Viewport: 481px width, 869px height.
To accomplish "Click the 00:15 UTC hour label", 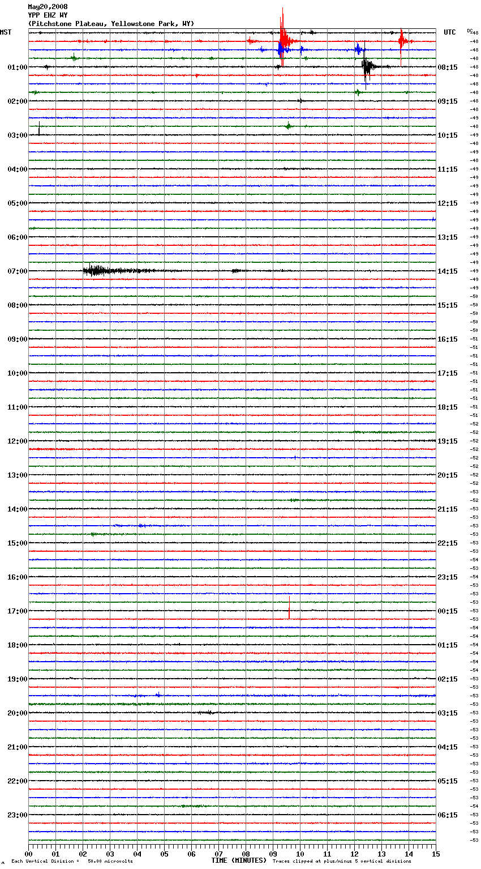I will (448, 611).
